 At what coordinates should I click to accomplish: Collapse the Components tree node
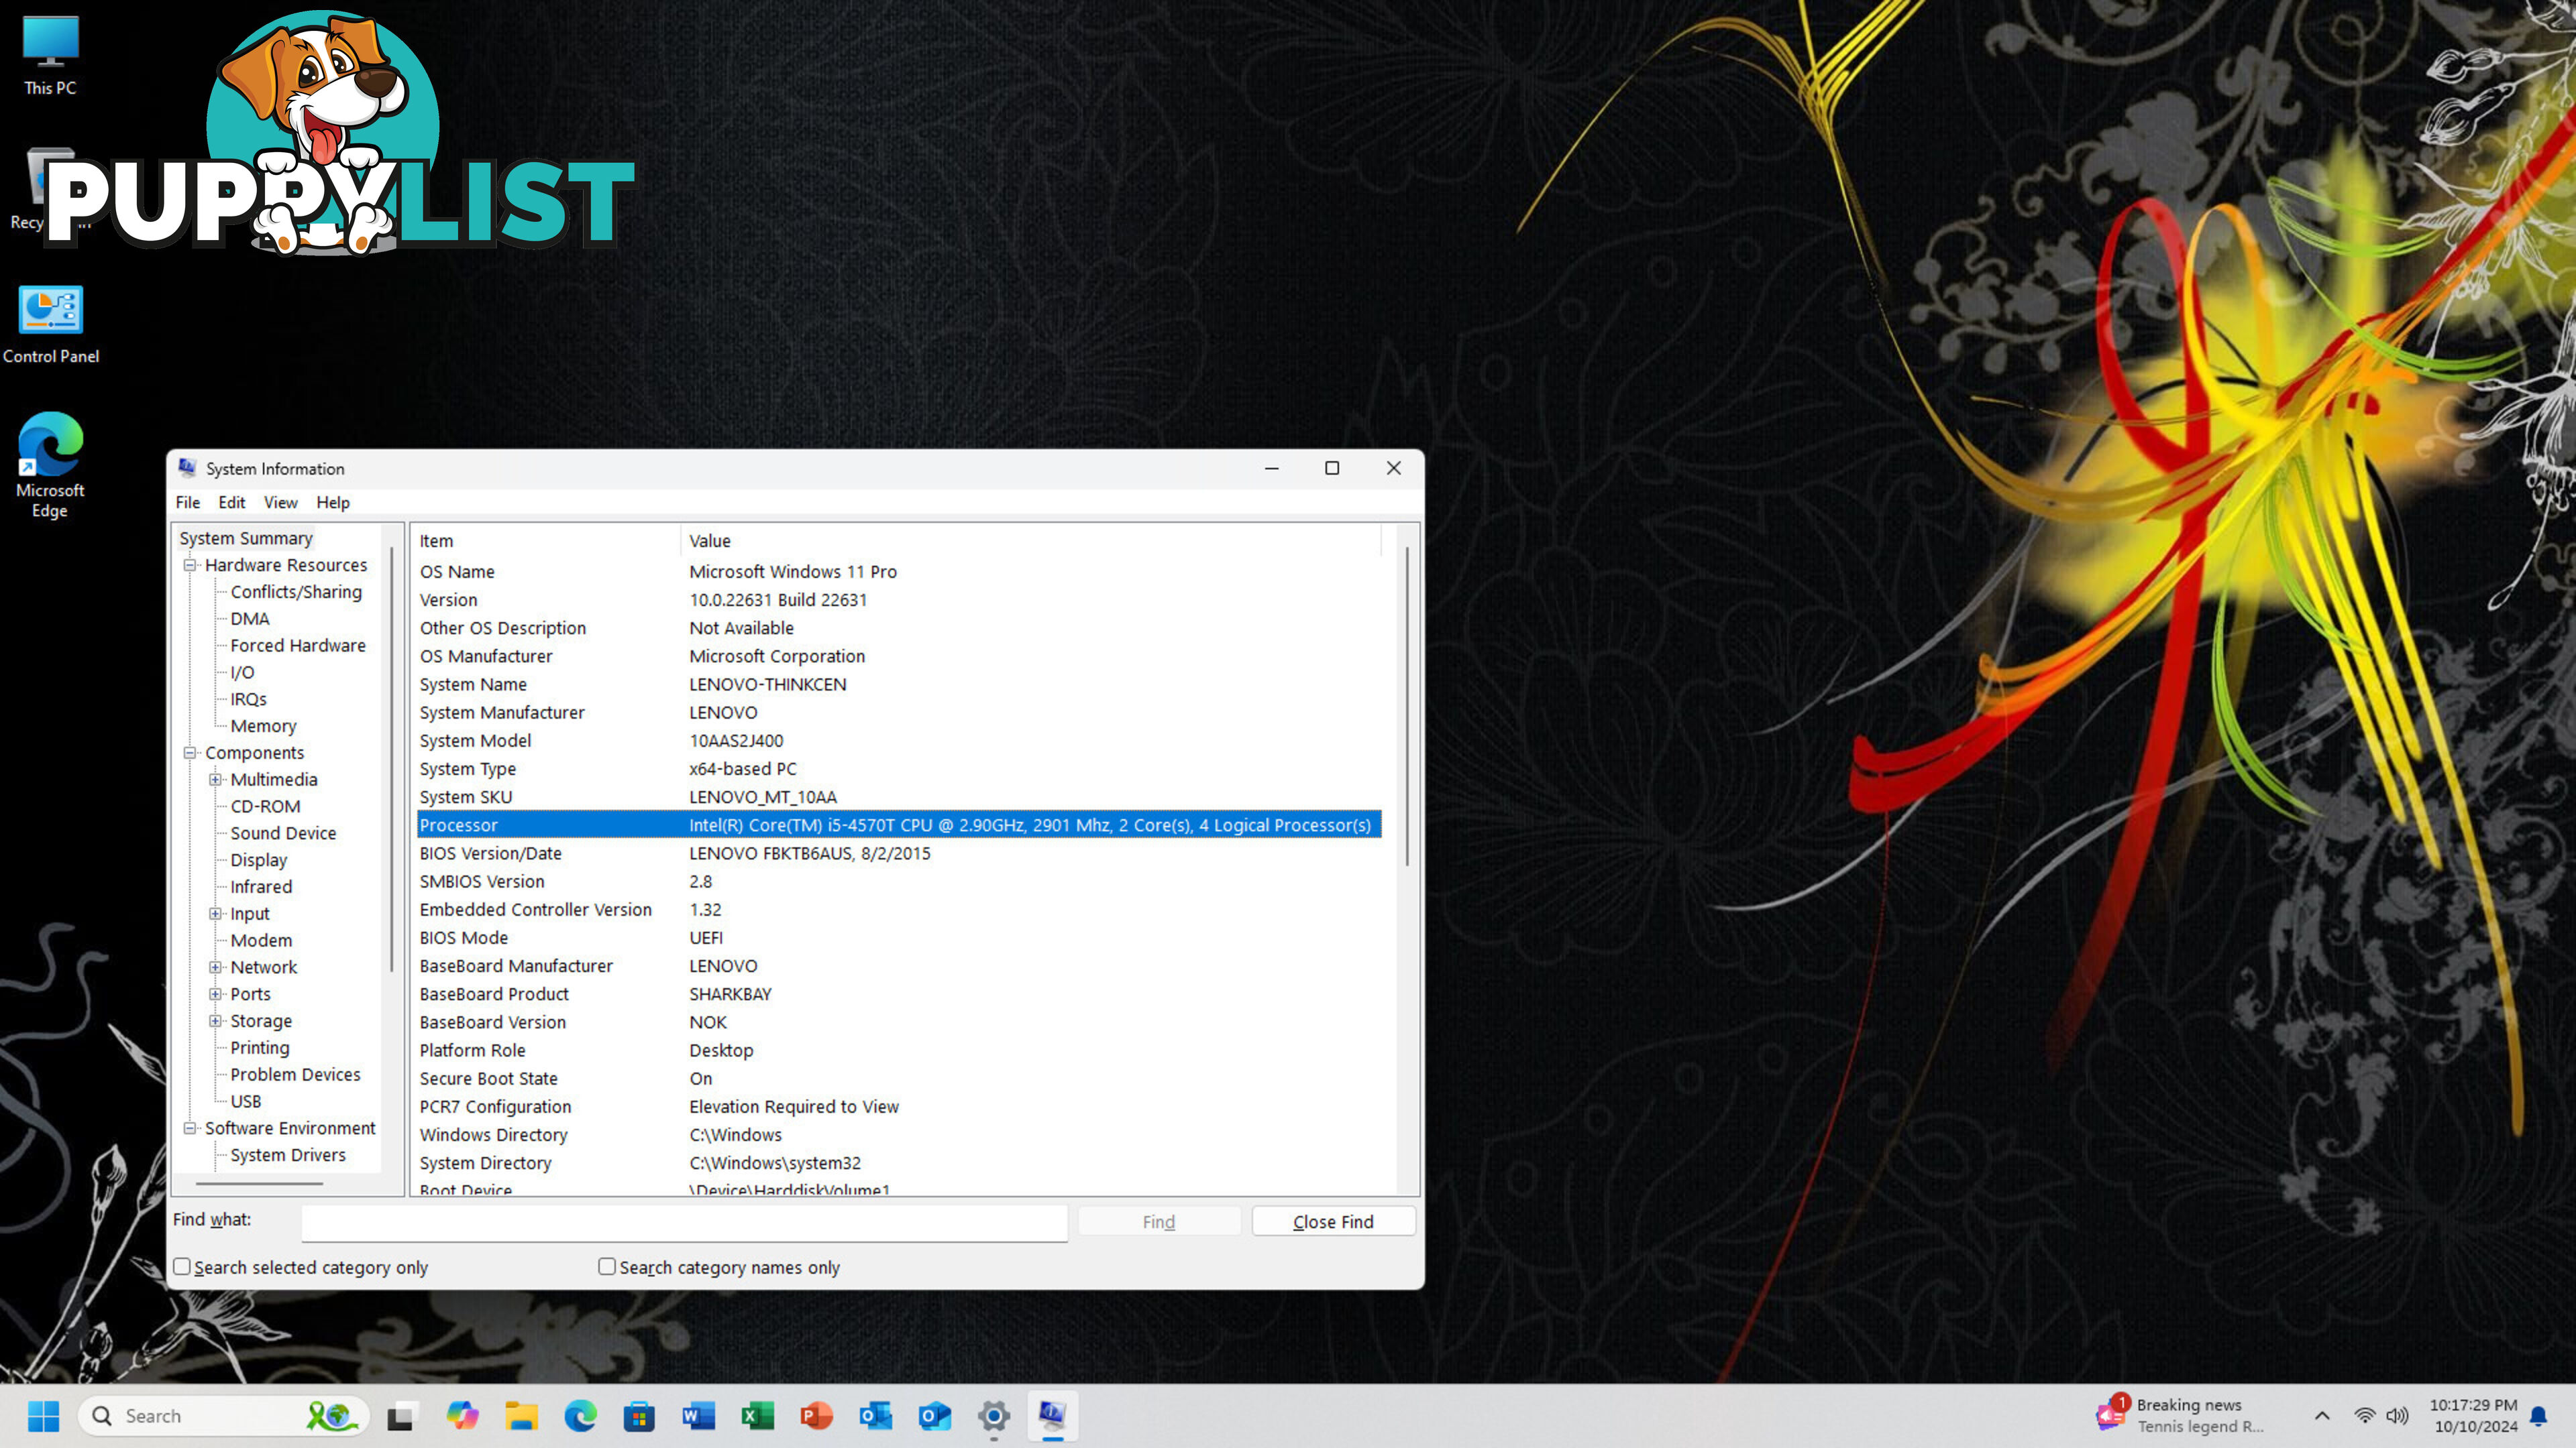click(x=189, y=752)
